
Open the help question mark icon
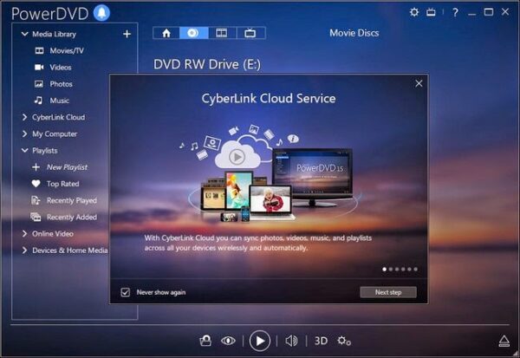coord(455,13)
